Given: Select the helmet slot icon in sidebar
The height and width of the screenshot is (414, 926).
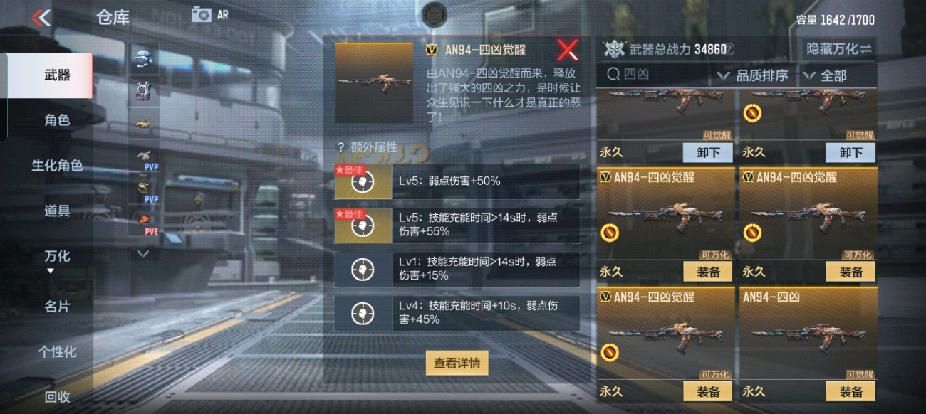Looking at the screenshot, I should pos(145,60).
